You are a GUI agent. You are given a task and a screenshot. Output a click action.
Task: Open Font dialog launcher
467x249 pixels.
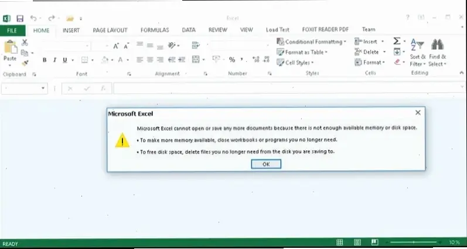tap(129, 74)
